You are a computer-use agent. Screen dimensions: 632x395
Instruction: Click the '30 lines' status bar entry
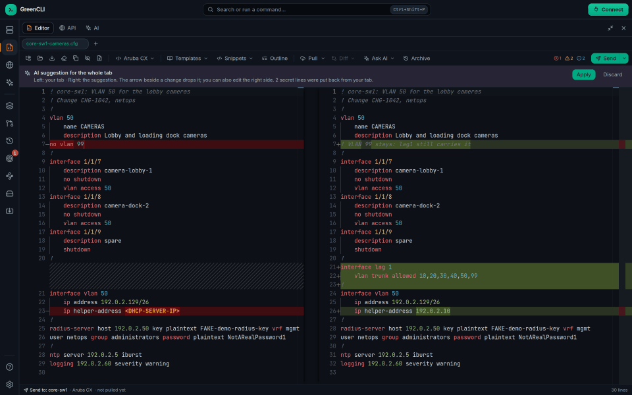619,390
